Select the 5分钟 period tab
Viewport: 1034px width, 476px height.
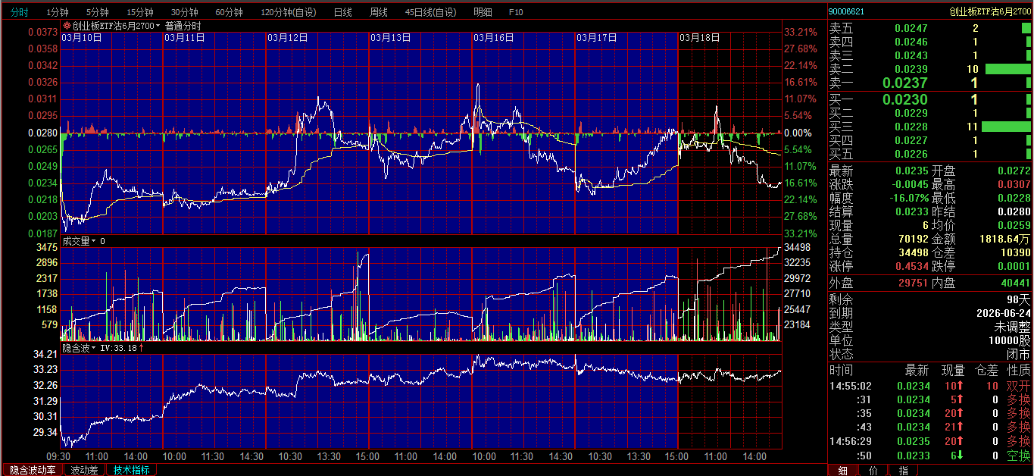pos(97,13)
